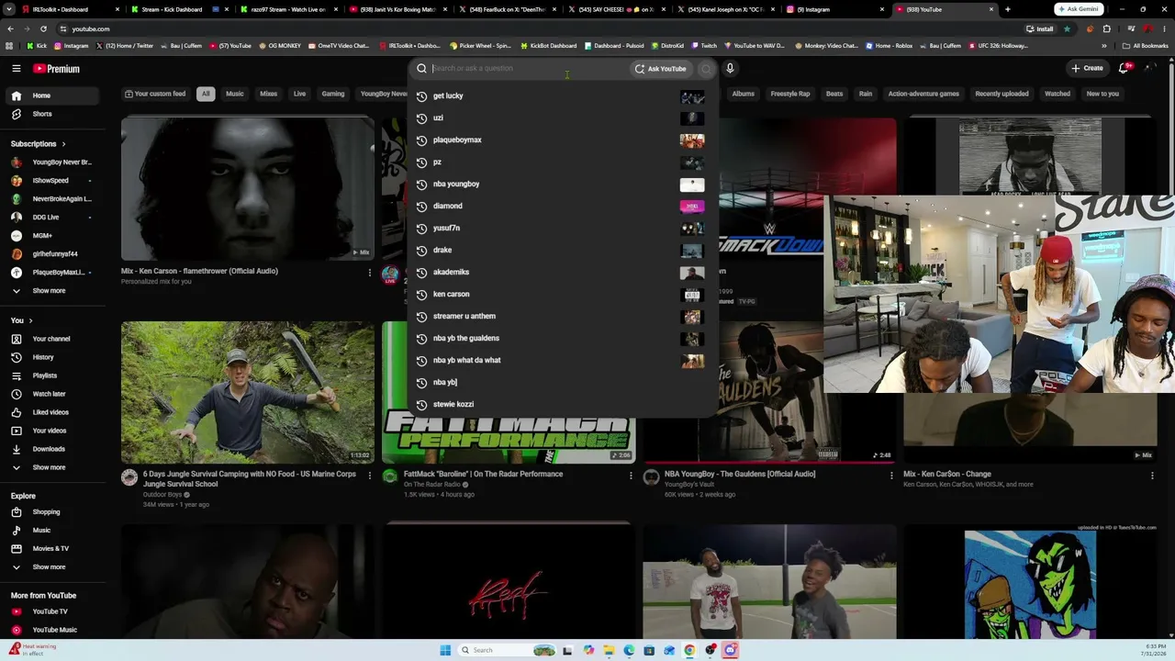
Task: Open Watch later in the sidebar
Action: (x=53, y=394)
